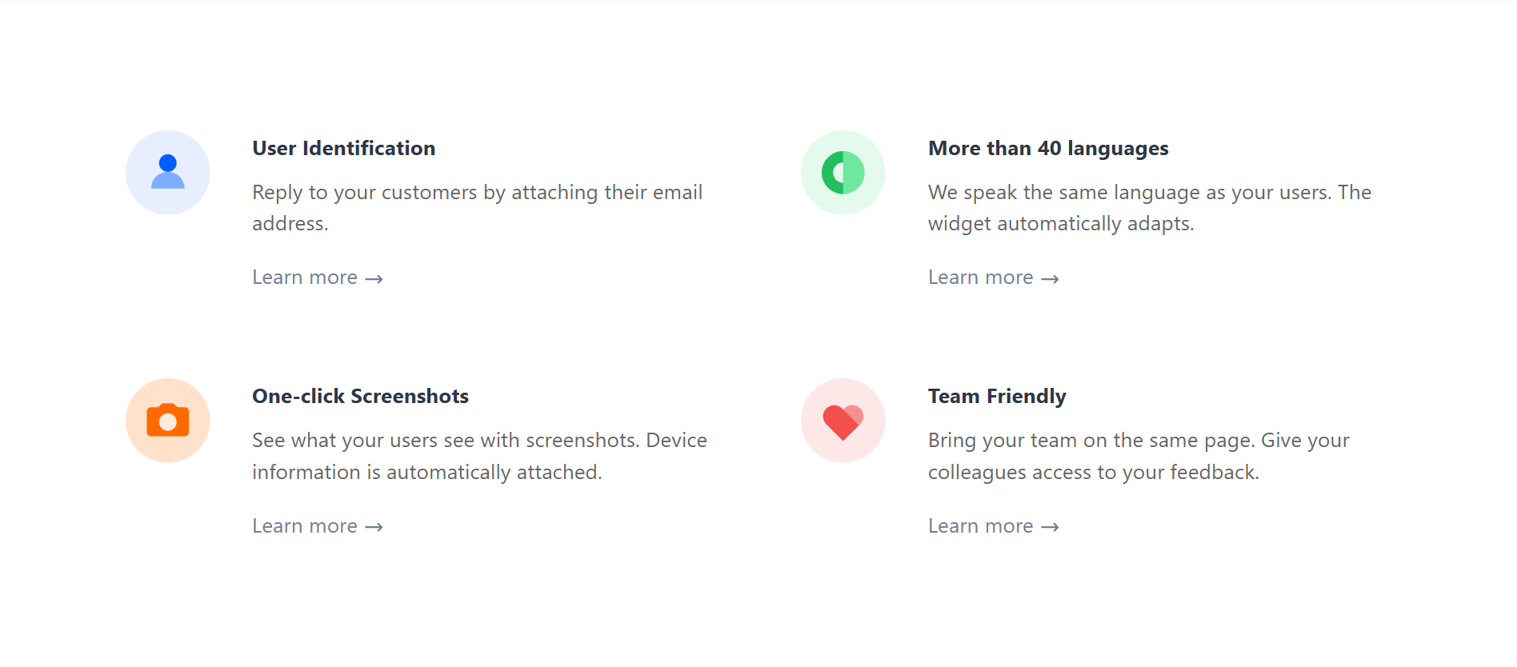Click the One-click Screenshots heading

[360, 396]
